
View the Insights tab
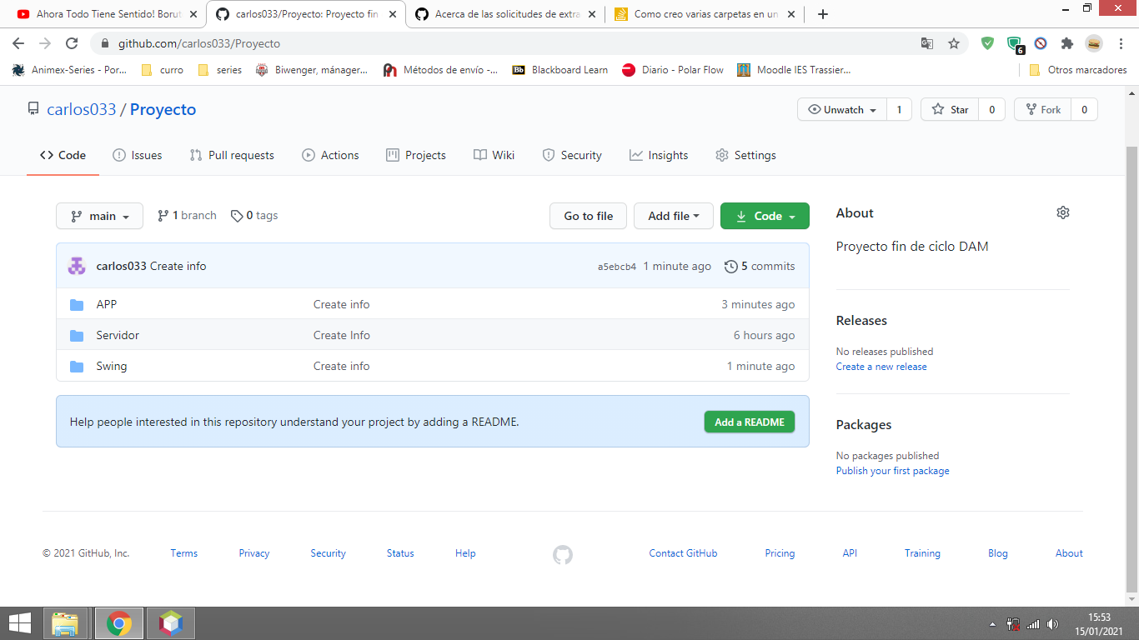(659, 155)
